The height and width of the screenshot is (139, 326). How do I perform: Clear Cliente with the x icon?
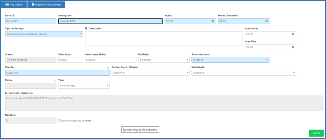click(x=108, y=68)
